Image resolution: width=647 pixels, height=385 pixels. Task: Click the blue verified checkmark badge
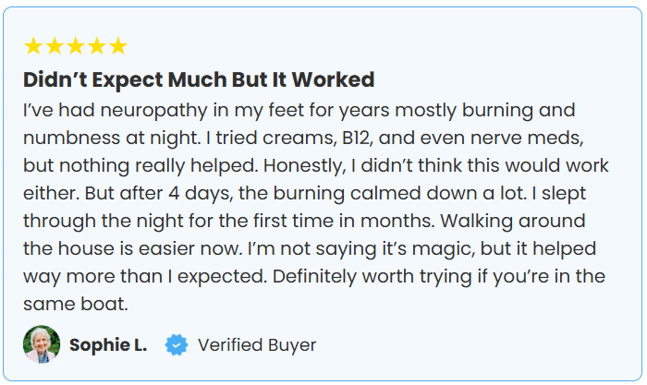(177, 345)
